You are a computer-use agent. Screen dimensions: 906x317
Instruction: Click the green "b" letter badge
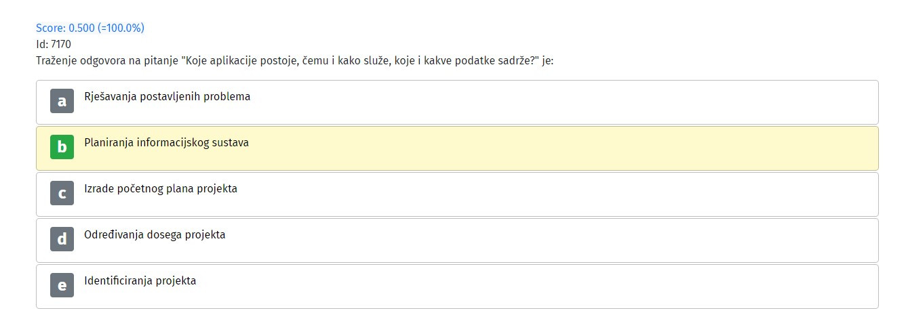pyautogui.click(x=62, y=147)
